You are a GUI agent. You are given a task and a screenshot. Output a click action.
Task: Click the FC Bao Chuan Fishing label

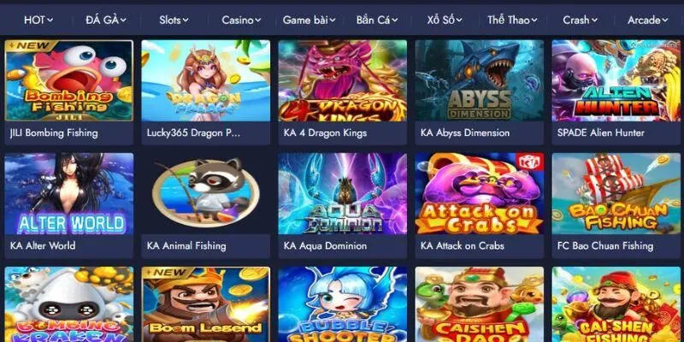(x=605, y=245)
